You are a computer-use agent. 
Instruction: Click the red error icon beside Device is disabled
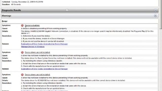(x=22, y=25)
